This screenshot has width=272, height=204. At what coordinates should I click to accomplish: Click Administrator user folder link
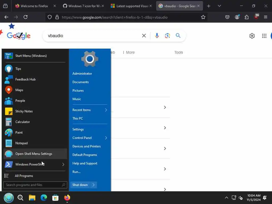(82, 74)
